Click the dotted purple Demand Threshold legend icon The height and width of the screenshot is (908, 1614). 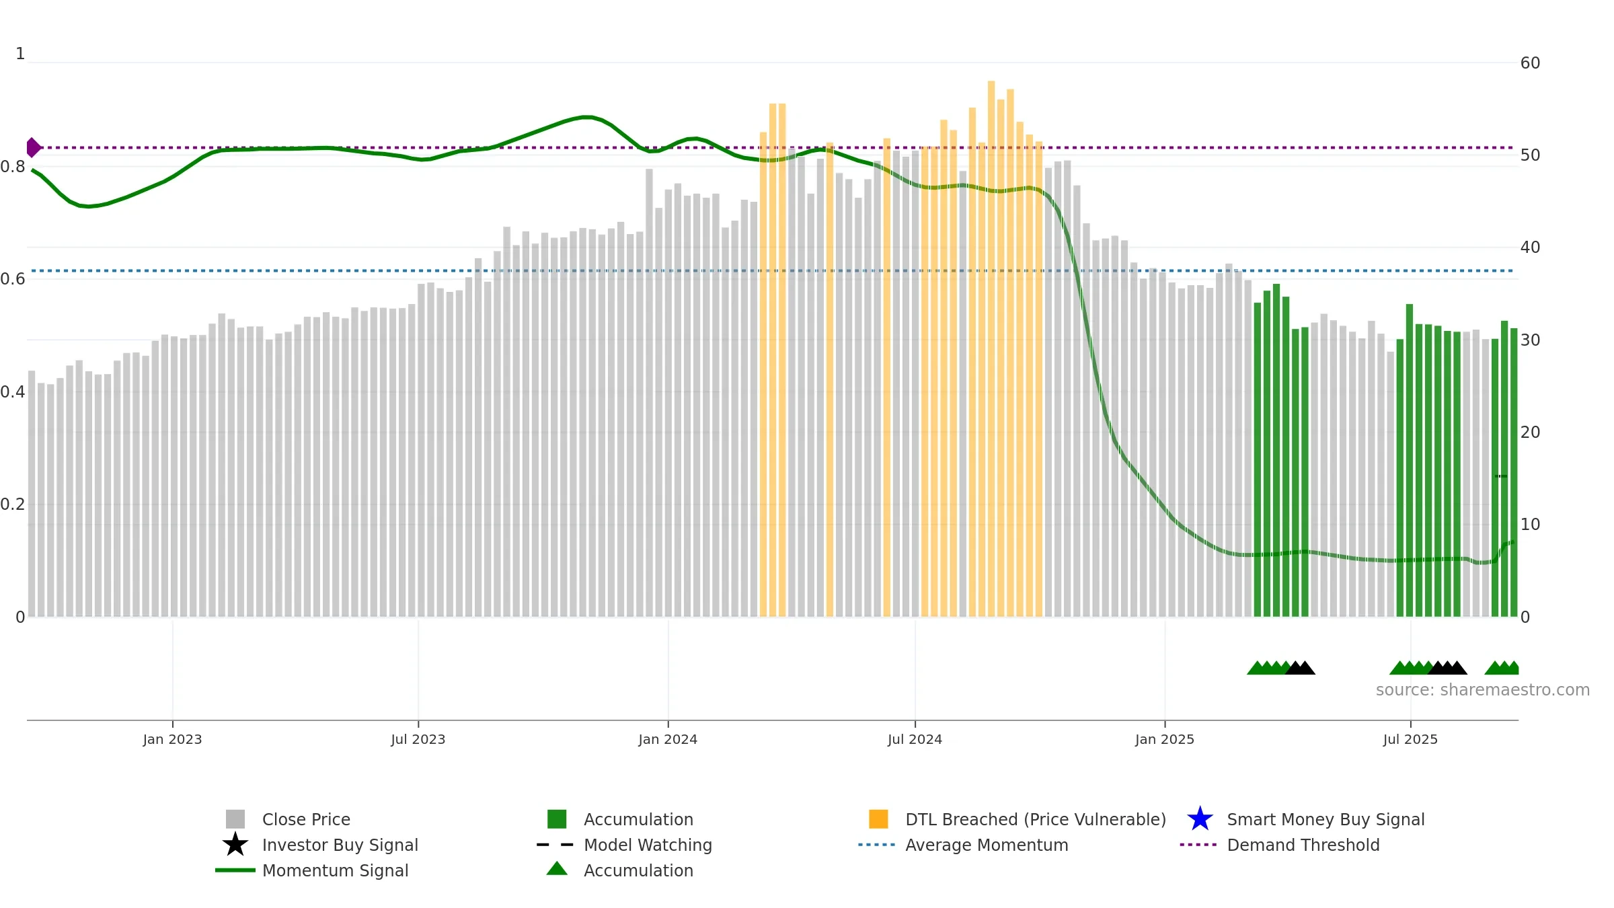[x=1198, y=845]
